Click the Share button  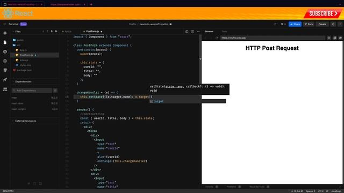click(x=295, y=24)
